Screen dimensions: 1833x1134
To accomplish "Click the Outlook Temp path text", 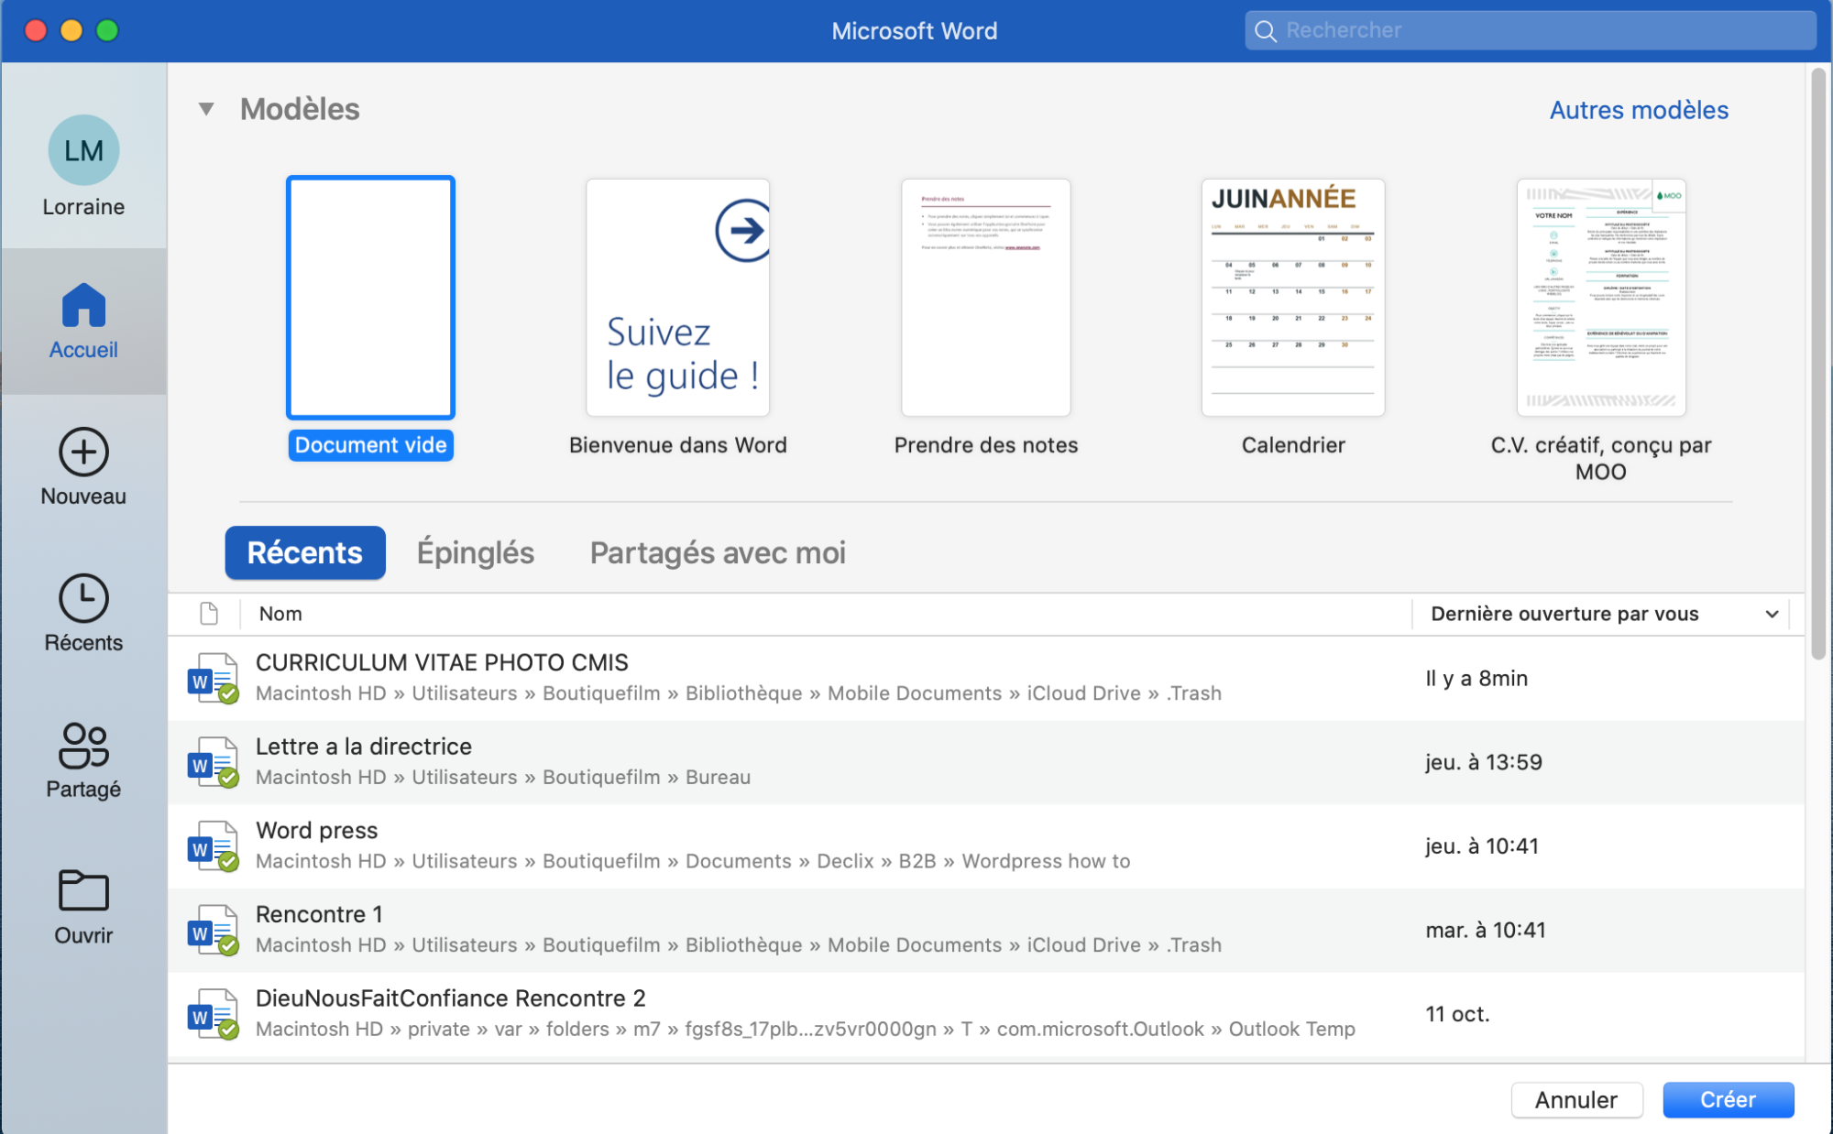I will point(1291,1029).
